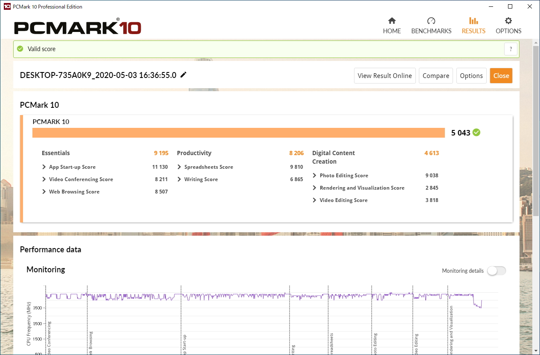Click the vertical scrollbar on the right
Viewport: 540px width, 355px height.
click(536, 128)
